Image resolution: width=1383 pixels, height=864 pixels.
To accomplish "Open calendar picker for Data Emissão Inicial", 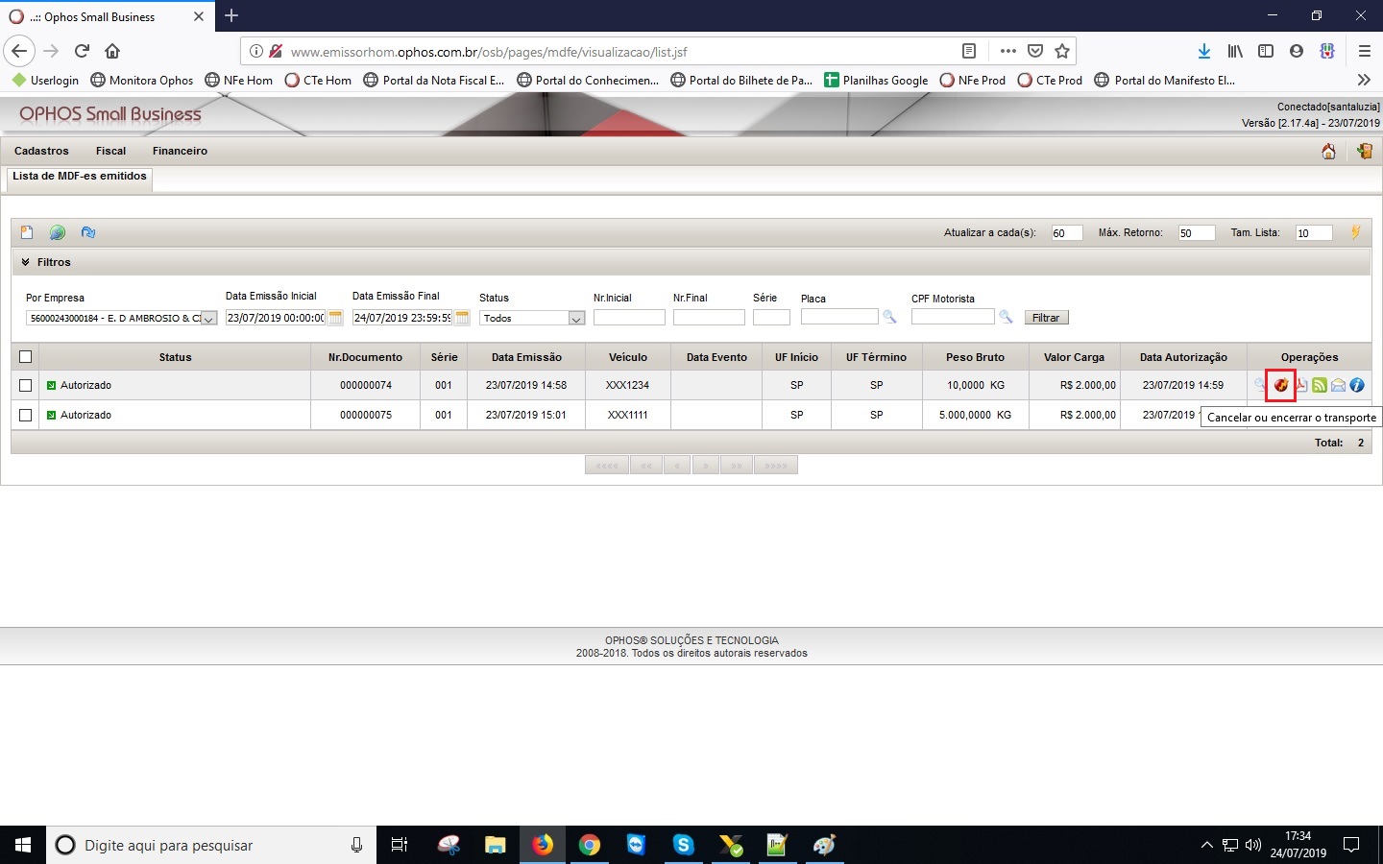I will 335,318.
